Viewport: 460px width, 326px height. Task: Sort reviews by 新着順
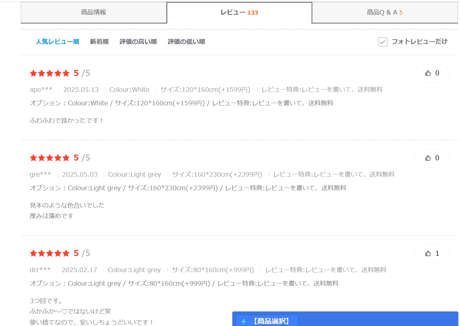99,42
